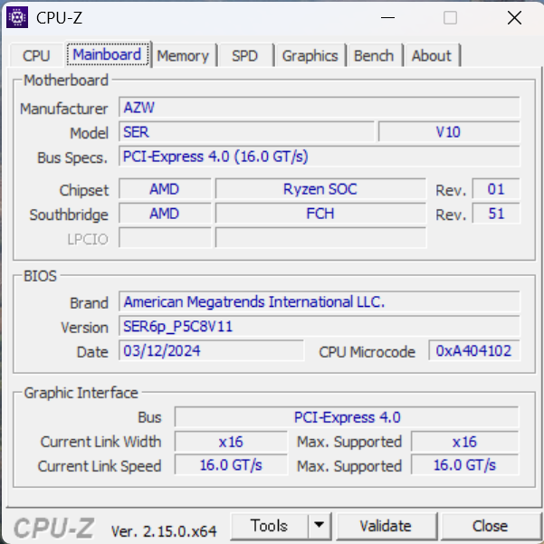Click the Max. Supported speed 16.0 GT/s value
The width and height of the screenshot is (544, 544).
tap(465, 465)
